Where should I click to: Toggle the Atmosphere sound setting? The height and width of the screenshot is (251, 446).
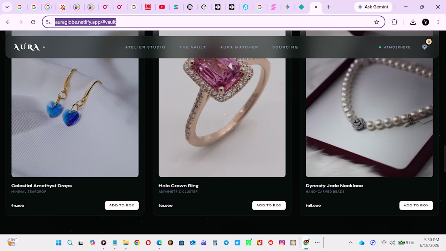pos(395,47)
